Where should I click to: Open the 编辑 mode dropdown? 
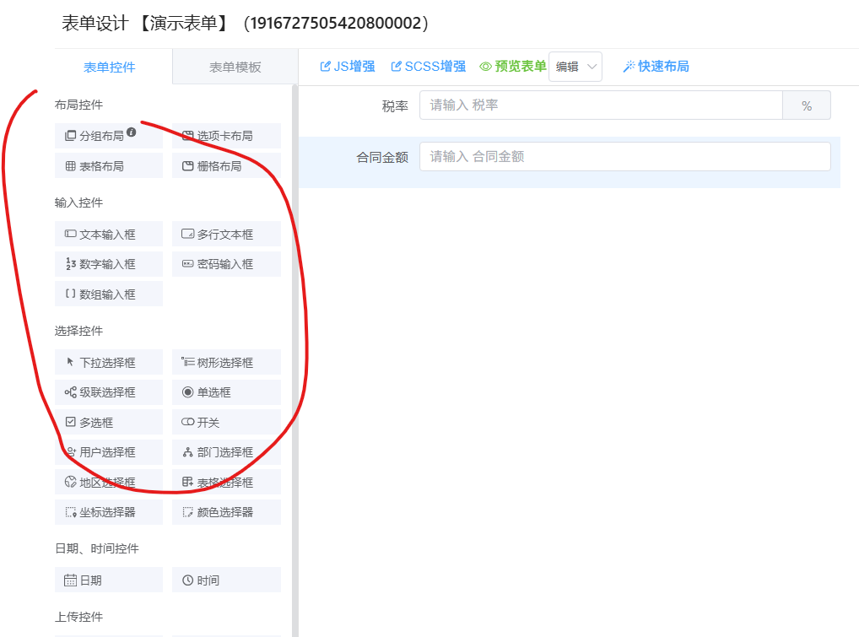point(575,67)
